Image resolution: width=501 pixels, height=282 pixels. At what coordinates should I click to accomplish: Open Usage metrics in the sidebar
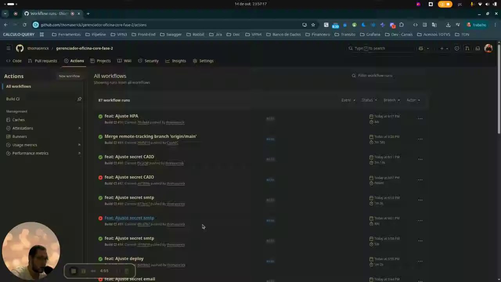pos(25,145)
